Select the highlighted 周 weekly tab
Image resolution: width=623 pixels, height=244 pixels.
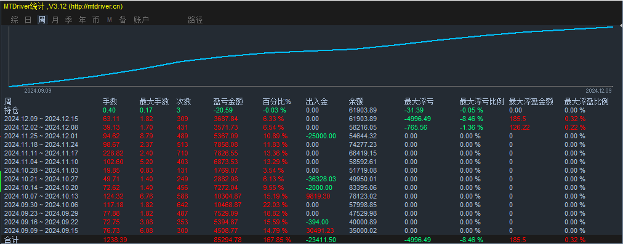click(x=42, y=20)
